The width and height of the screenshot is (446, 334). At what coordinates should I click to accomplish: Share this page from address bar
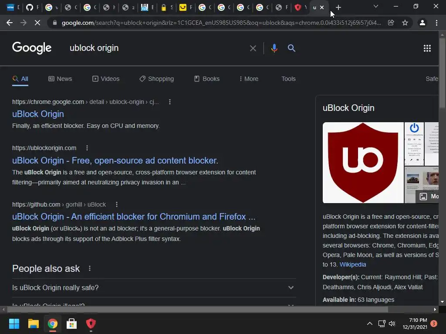[x=391, y=23]
